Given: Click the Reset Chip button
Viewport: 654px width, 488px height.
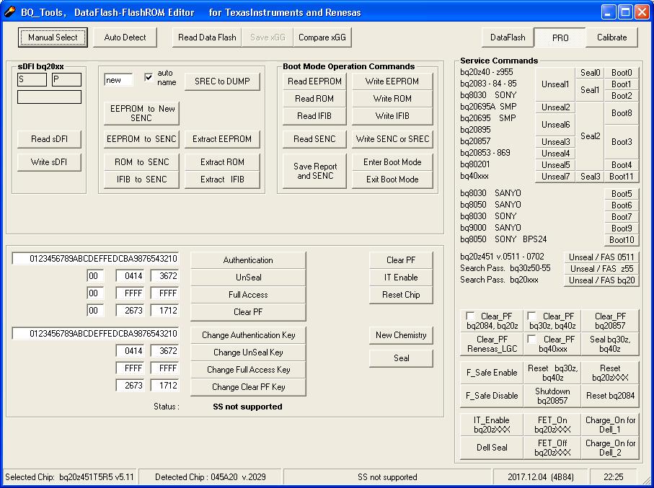Looking at the screenshot, I should [401, 295].
